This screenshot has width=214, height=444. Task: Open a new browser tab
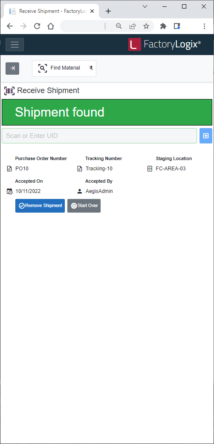108,11
